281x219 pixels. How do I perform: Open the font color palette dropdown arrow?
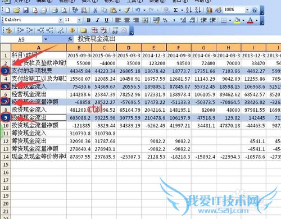coord(256,20)
